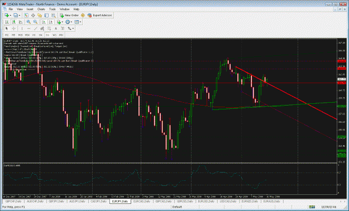Set timeframe to H4
Screen dimensions: 349x211
pos(41,35)
